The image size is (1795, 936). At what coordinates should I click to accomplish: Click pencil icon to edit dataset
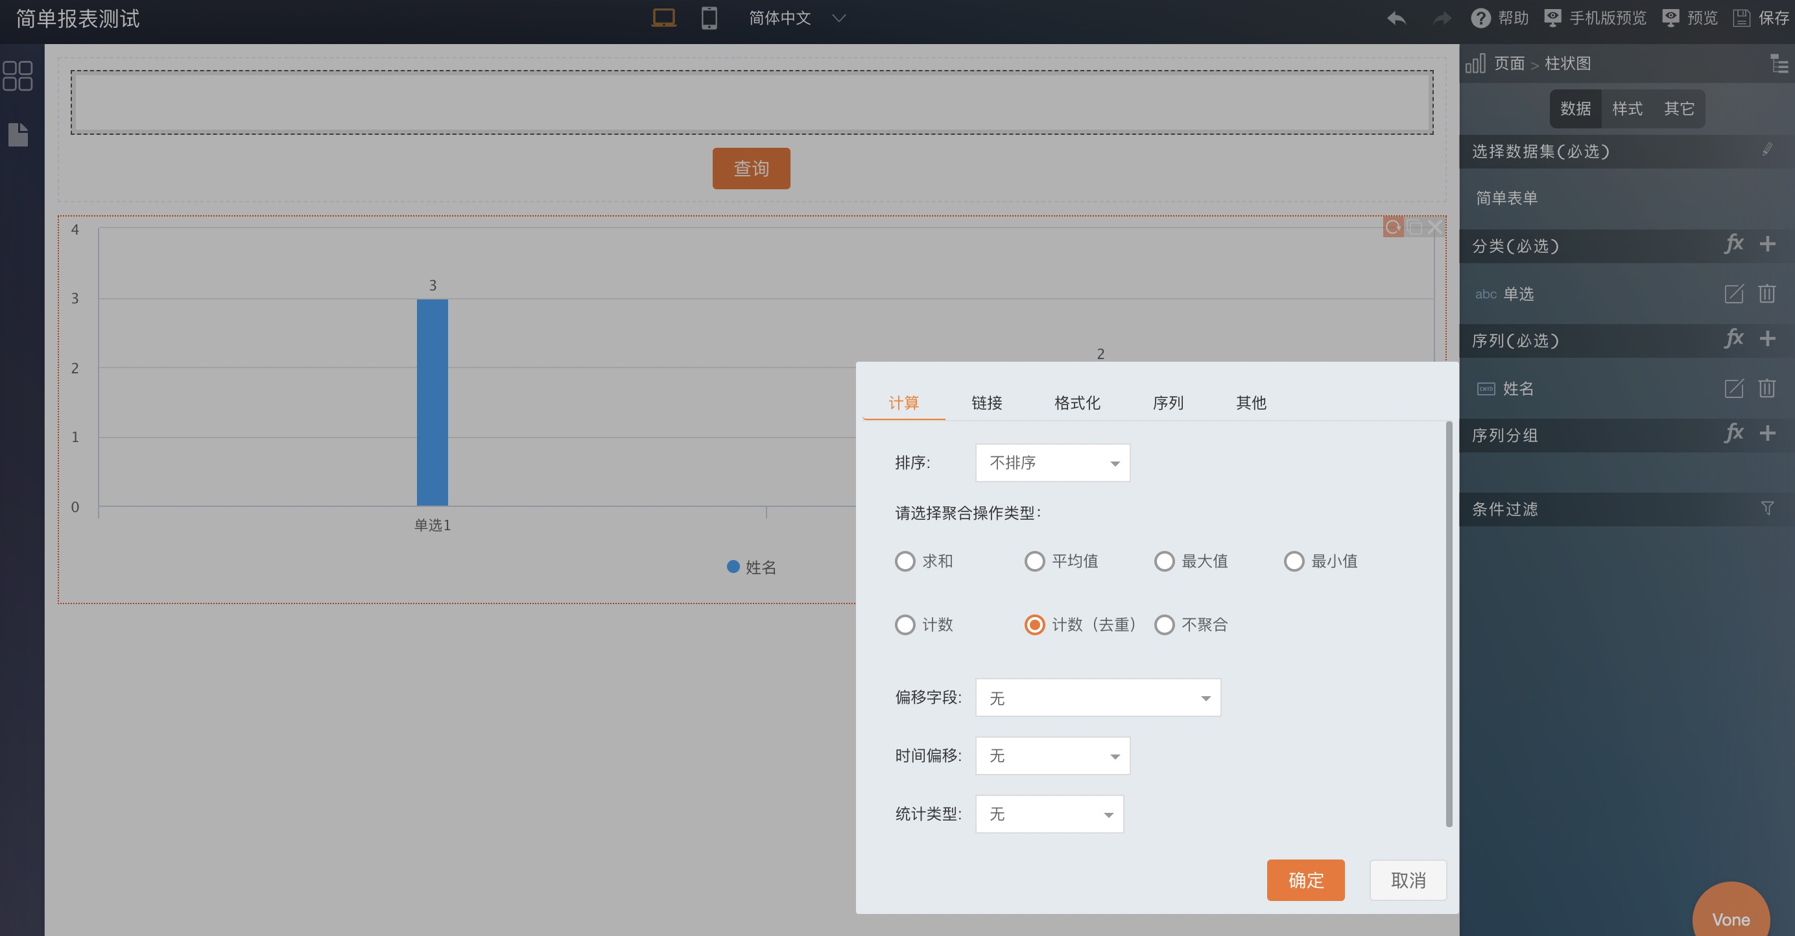[x=1766, y=150]
